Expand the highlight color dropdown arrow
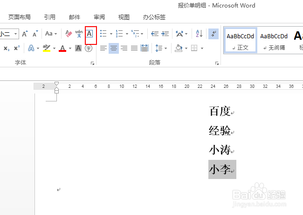This screenshot has width=303, height=215. (54, 48)
